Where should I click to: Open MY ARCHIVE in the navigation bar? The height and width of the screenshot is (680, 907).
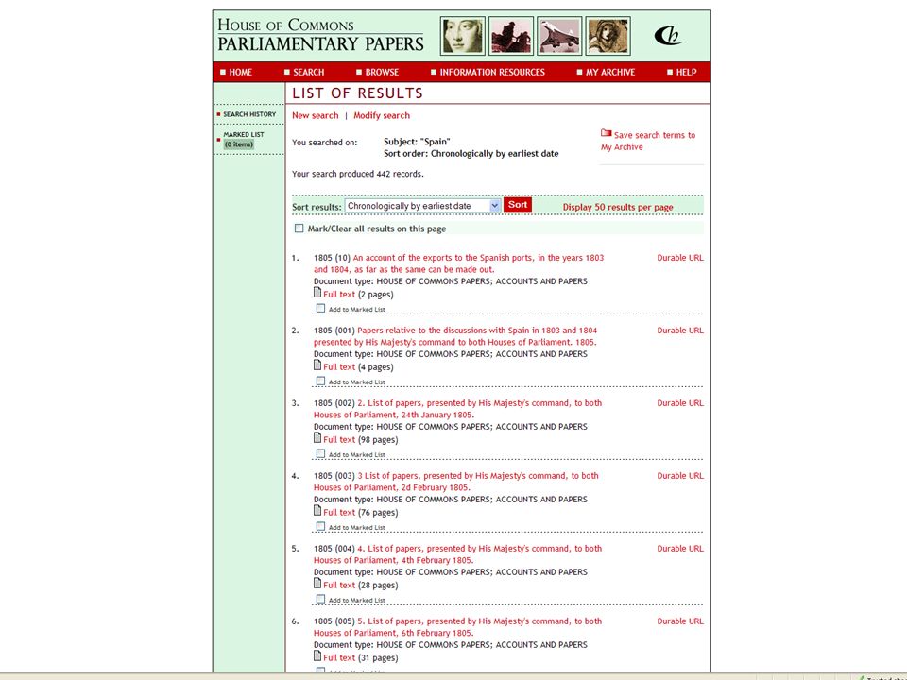pyautogui.click(x=610, y=73)
